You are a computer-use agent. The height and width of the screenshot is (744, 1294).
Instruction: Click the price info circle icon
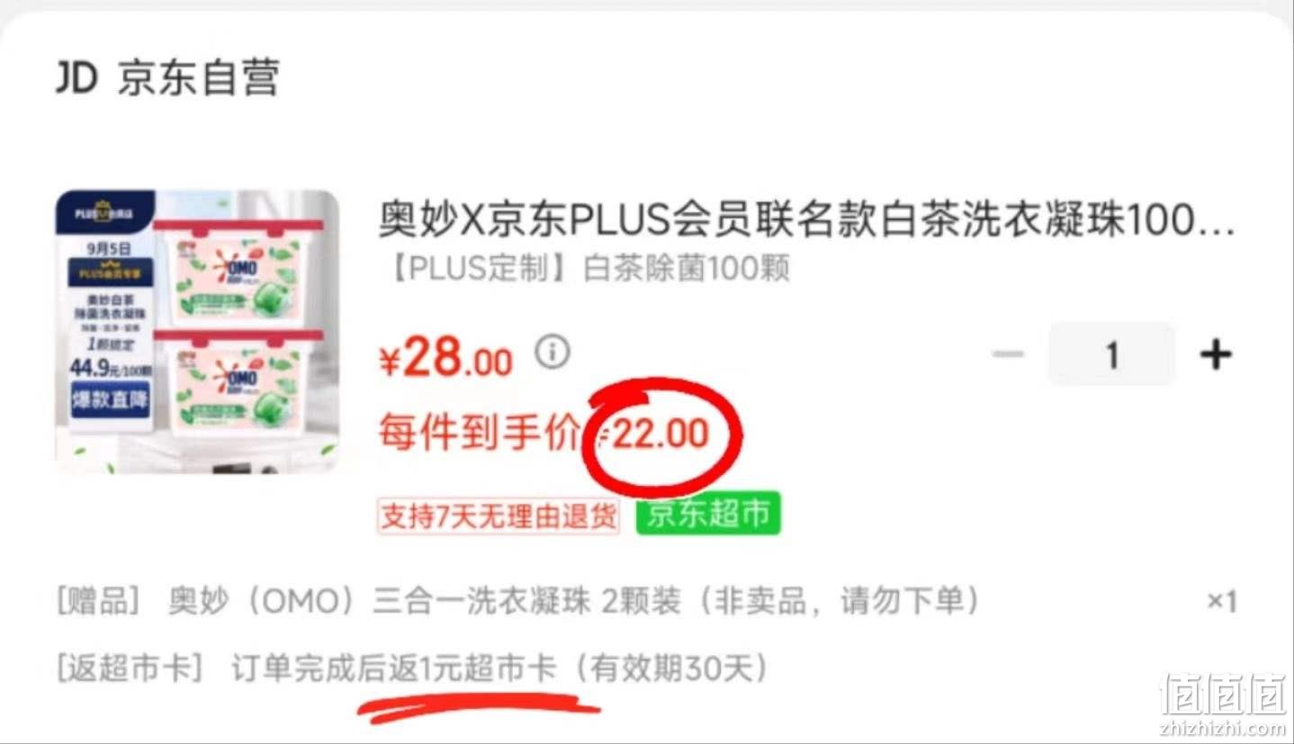click(553, 352)
